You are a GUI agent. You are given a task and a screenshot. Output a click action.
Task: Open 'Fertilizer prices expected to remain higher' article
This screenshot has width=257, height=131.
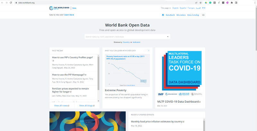70,90
